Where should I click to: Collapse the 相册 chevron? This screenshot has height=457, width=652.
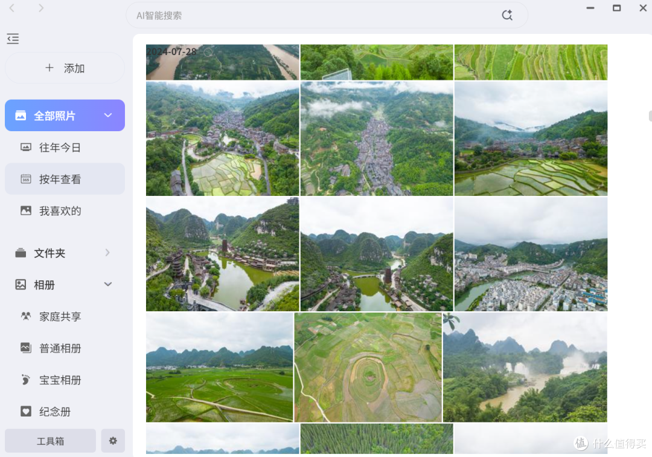108,284
